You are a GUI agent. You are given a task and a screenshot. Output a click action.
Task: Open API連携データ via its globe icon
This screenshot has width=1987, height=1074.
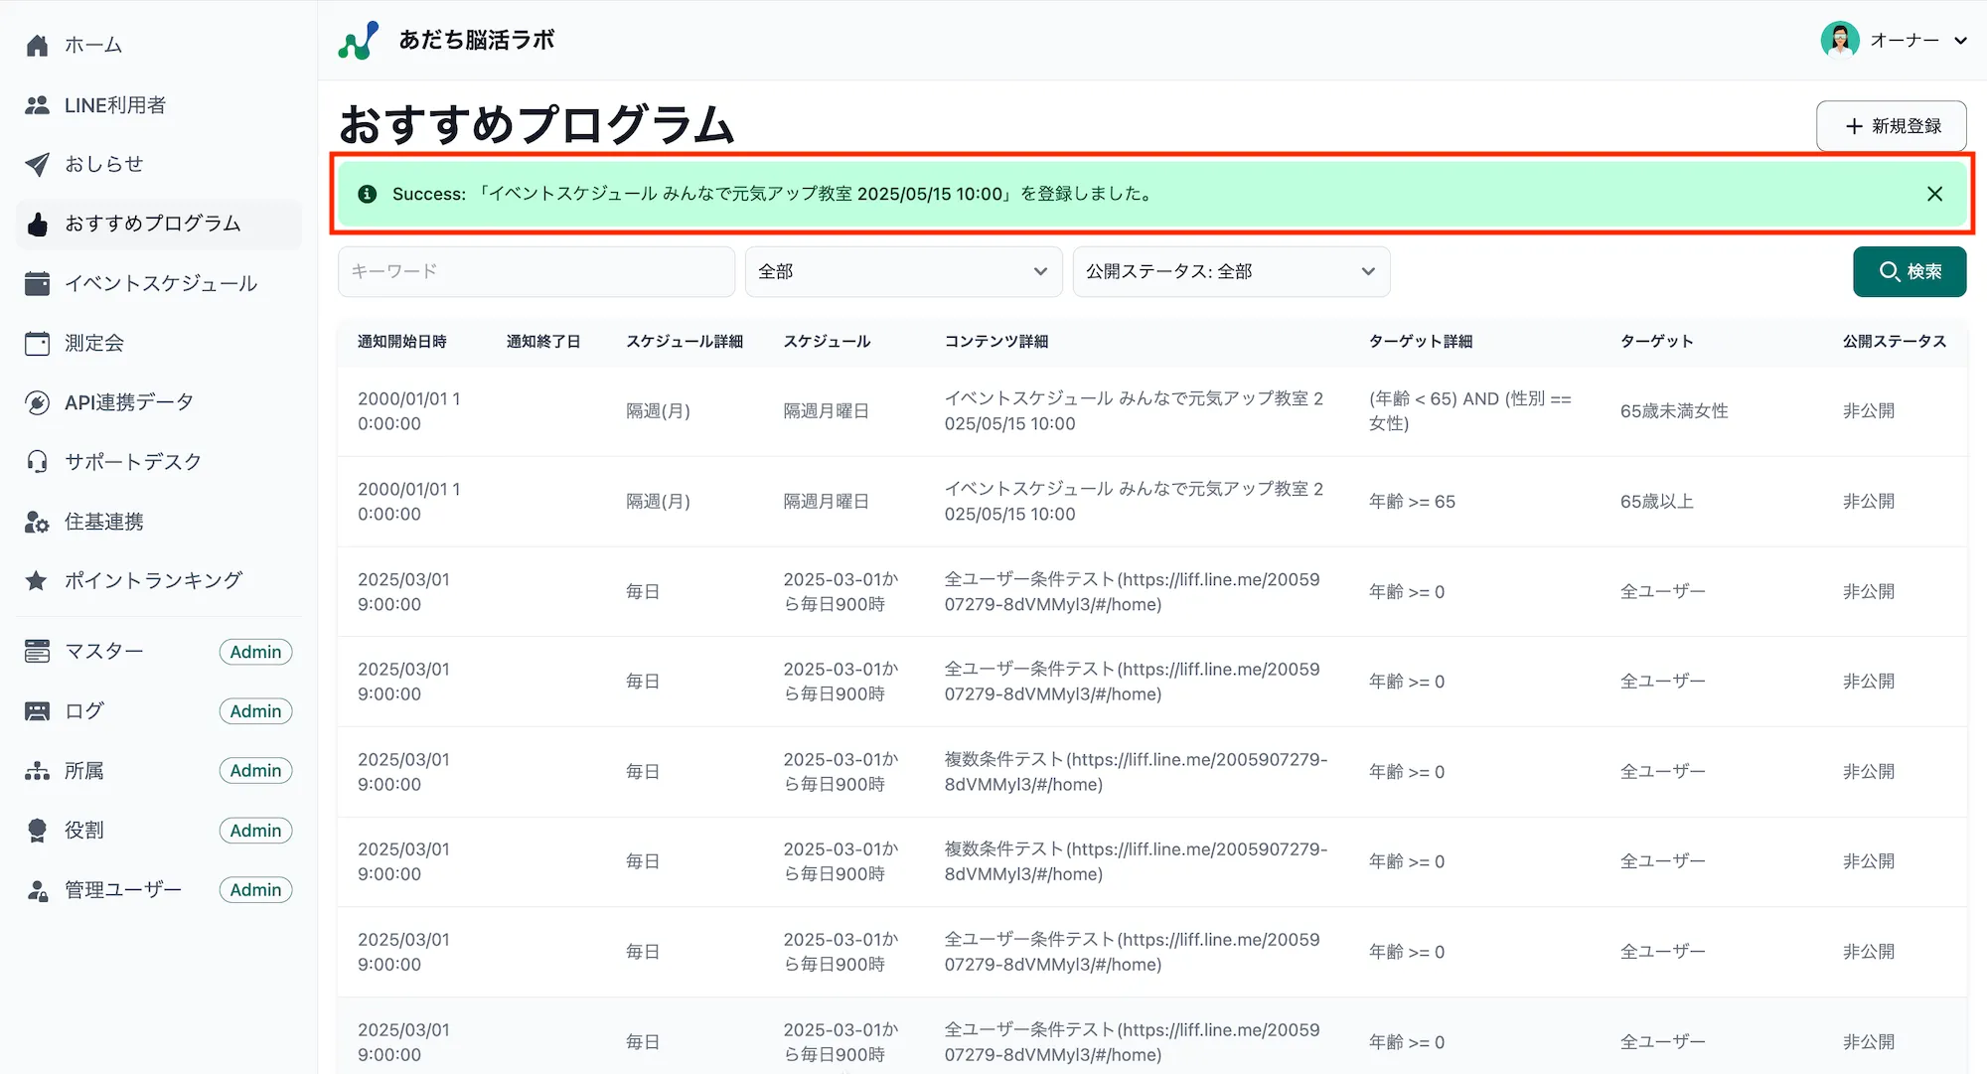pyautogui.click(x=37, y=401)
